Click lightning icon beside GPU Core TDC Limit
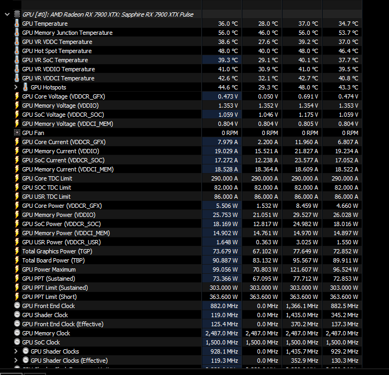Viewport: 389px width, 375px height. pyautogui.click(x=17, y=178)
